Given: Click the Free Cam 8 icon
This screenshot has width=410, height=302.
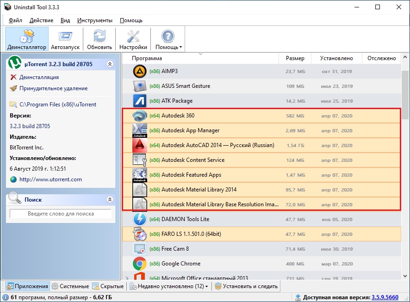Looking at the screenshot, I should tap(139, 249).
